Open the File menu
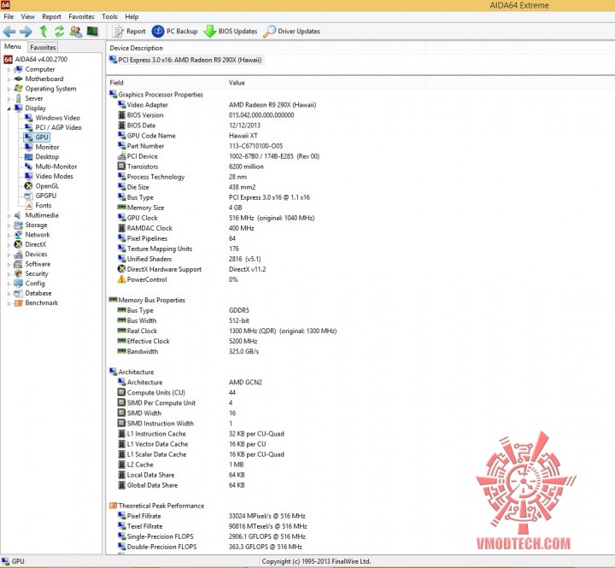Viewport: 615px width, 568px height. click(9, 16)
